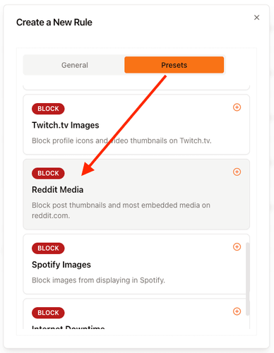Click the presets list scrollbar
Viewport: 274px width, 353px height.
(247, 279)
